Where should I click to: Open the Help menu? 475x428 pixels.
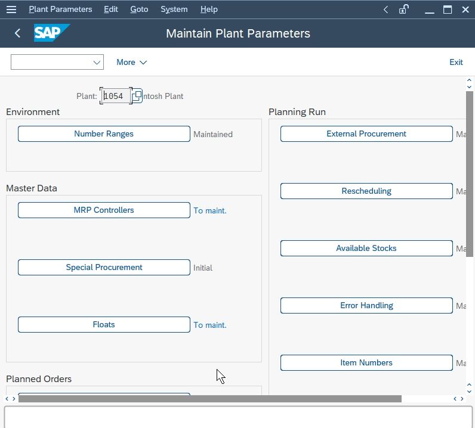(x=209, y=10)
